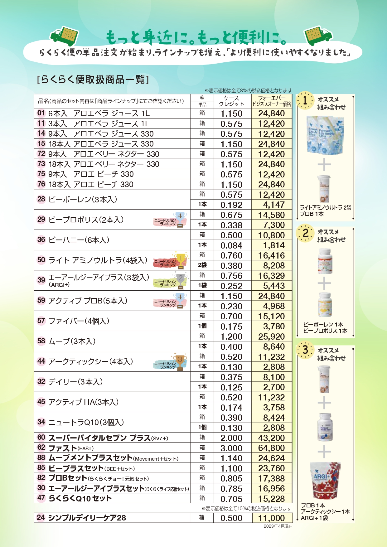Click the row 9本入 アロエベラ ジュース 330

coord(163,133)
